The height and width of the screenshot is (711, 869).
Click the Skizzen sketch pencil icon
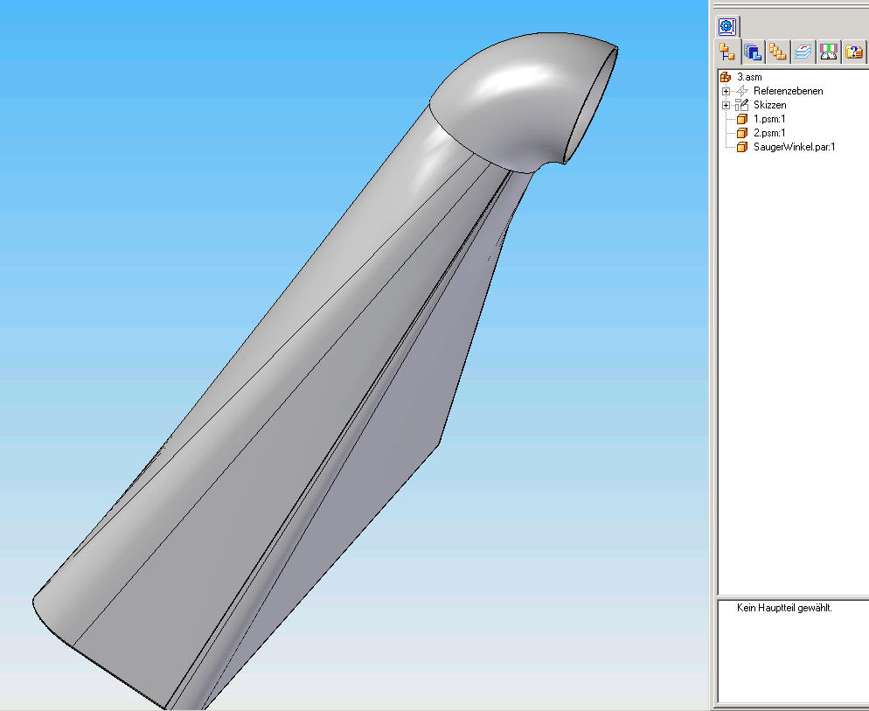[x=742, y=105]
